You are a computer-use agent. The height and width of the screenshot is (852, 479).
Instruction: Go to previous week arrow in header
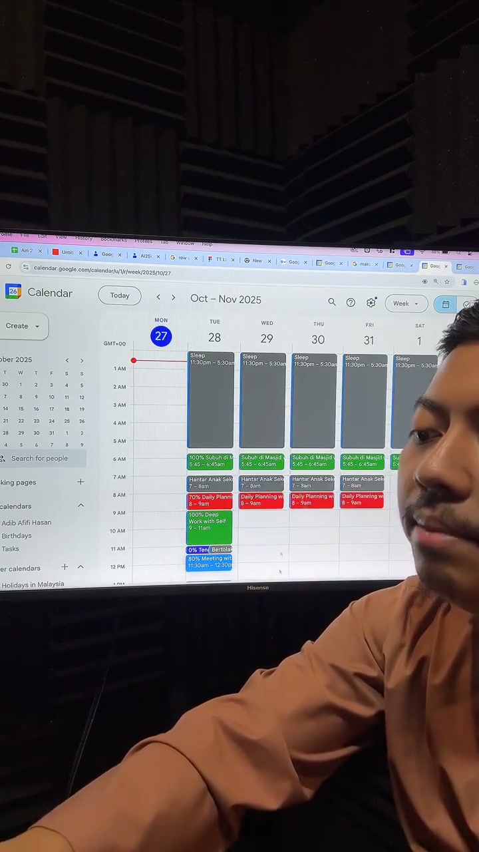click(x=158, y=298)
